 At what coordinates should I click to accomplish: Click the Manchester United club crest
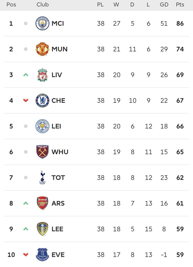click(42, 49)
